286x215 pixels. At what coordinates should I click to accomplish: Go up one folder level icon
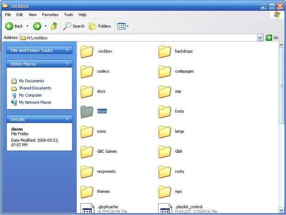tap(54, 26)
